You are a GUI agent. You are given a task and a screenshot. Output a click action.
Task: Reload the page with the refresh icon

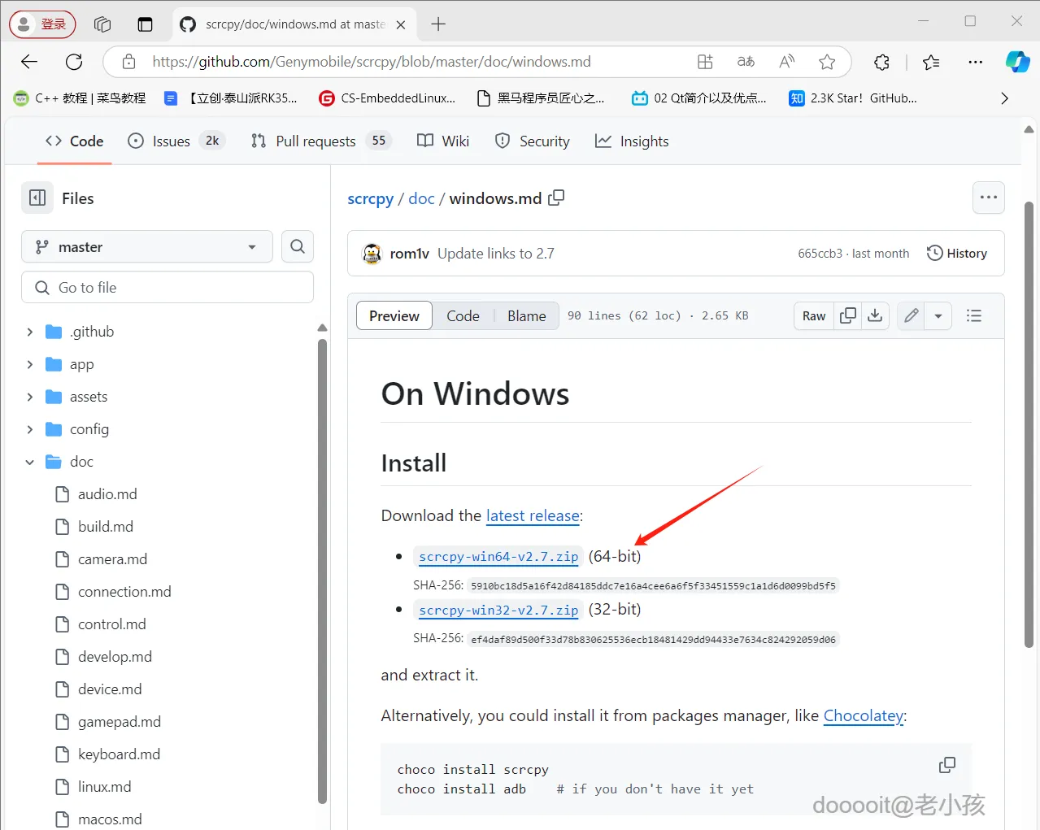pos(74,62)
